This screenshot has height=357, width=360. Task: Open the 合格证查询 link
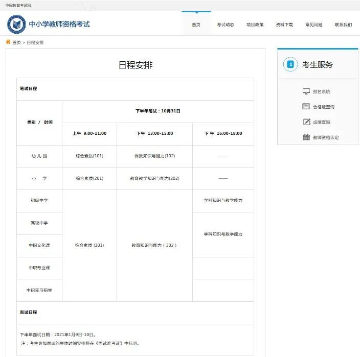tap(323, 107)
